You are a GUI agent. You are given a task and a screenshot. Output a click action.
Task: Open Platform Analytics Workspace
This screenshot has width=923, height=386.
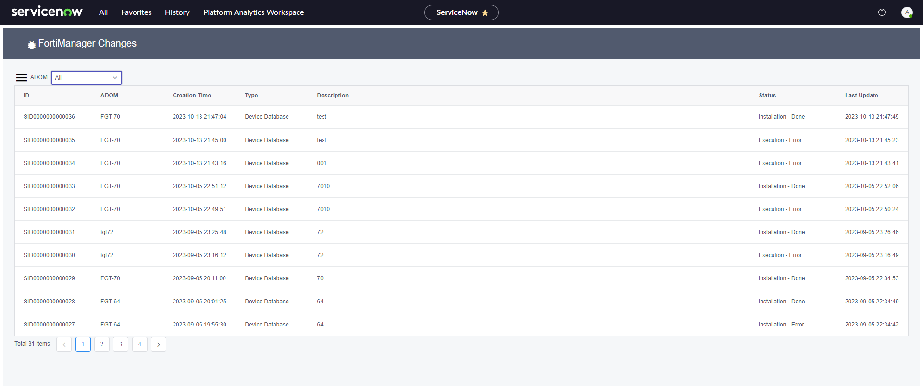click(254, 12)
